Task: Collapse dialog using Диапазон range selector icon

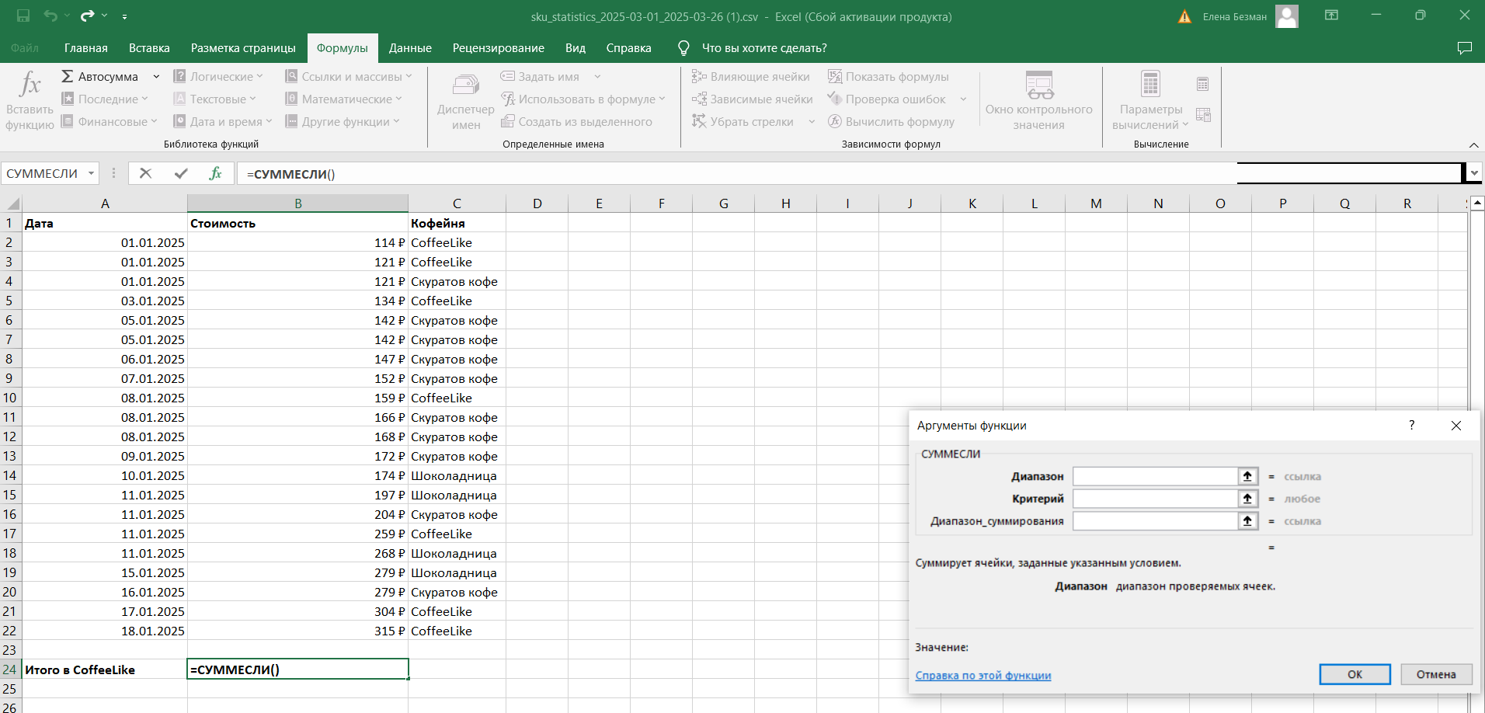Action: [x=1247, y=476]
